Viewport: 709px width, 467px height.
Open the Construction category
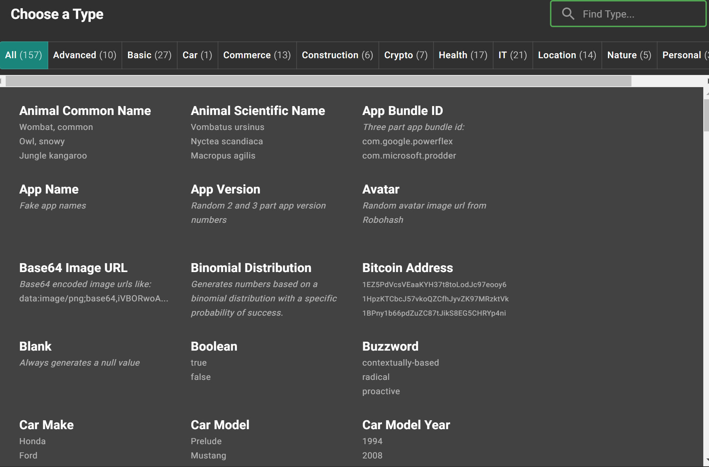point(337,55)
